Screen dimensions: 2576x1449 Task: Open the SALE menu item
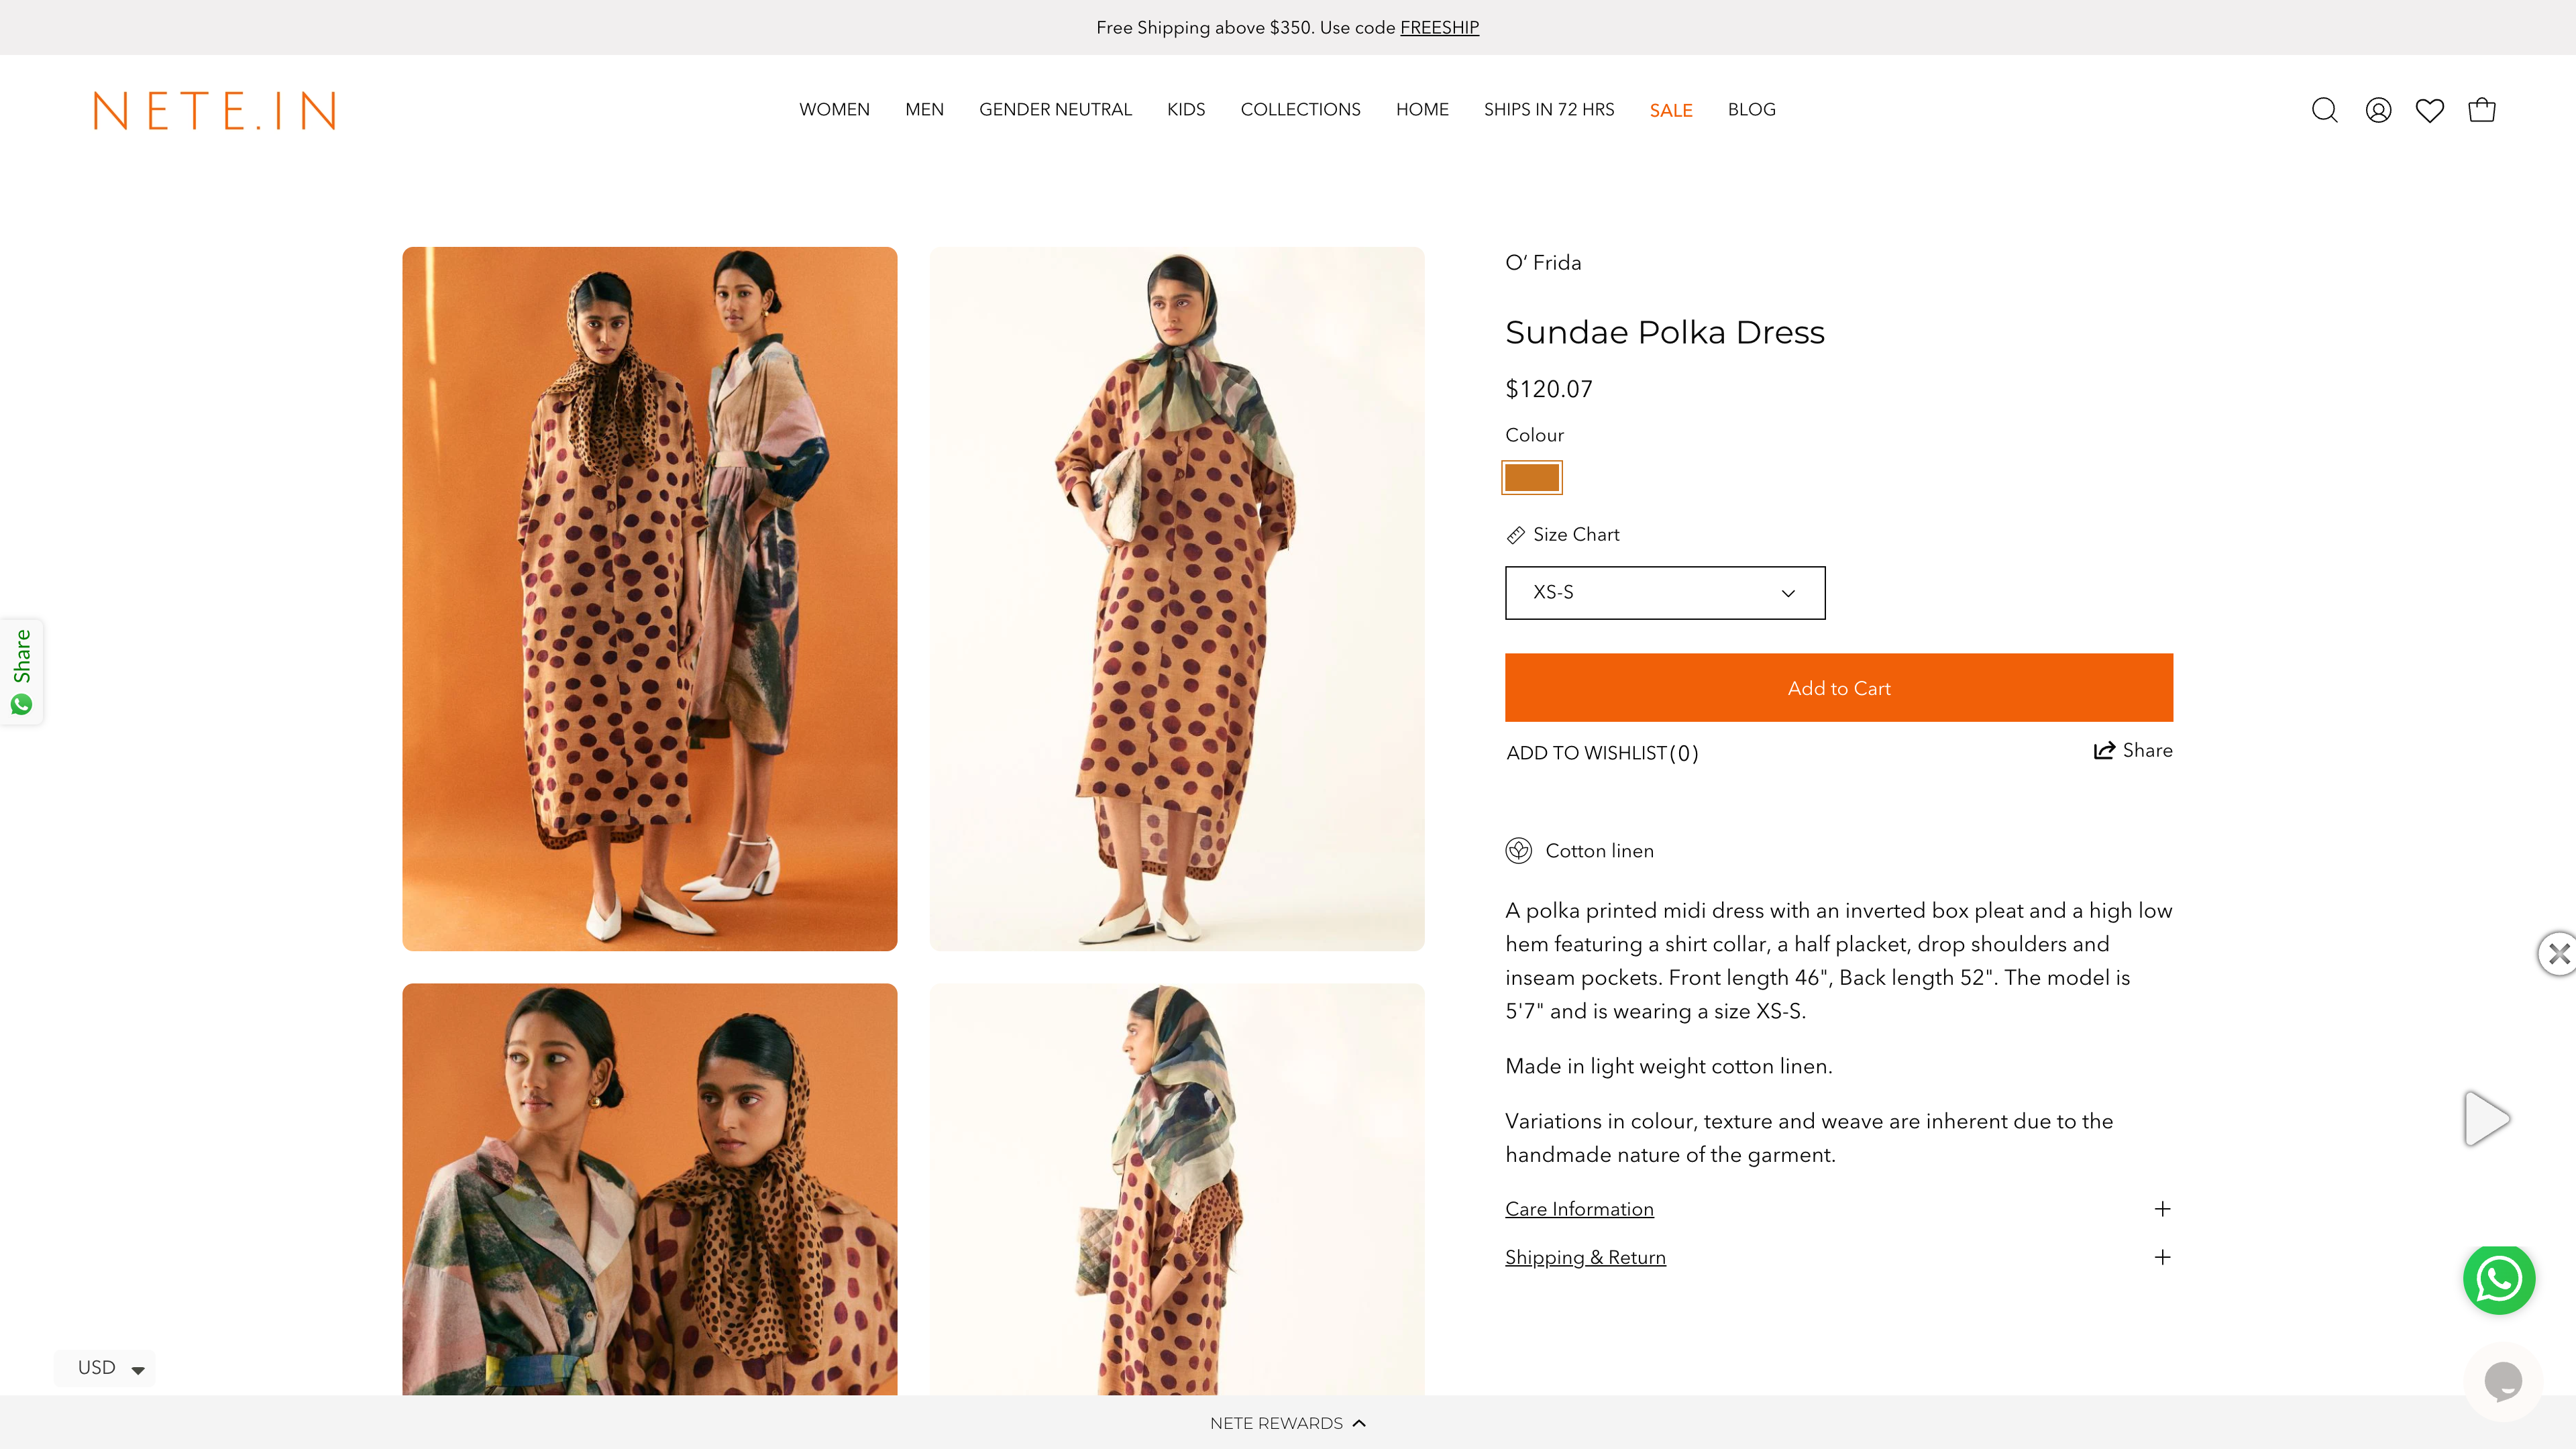coord(1670,110)
